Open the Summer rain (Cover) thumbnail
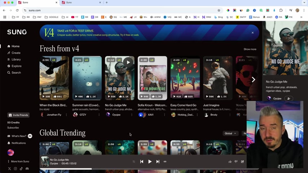This screenshot has height=173, width=308. [x=87, y=78]
